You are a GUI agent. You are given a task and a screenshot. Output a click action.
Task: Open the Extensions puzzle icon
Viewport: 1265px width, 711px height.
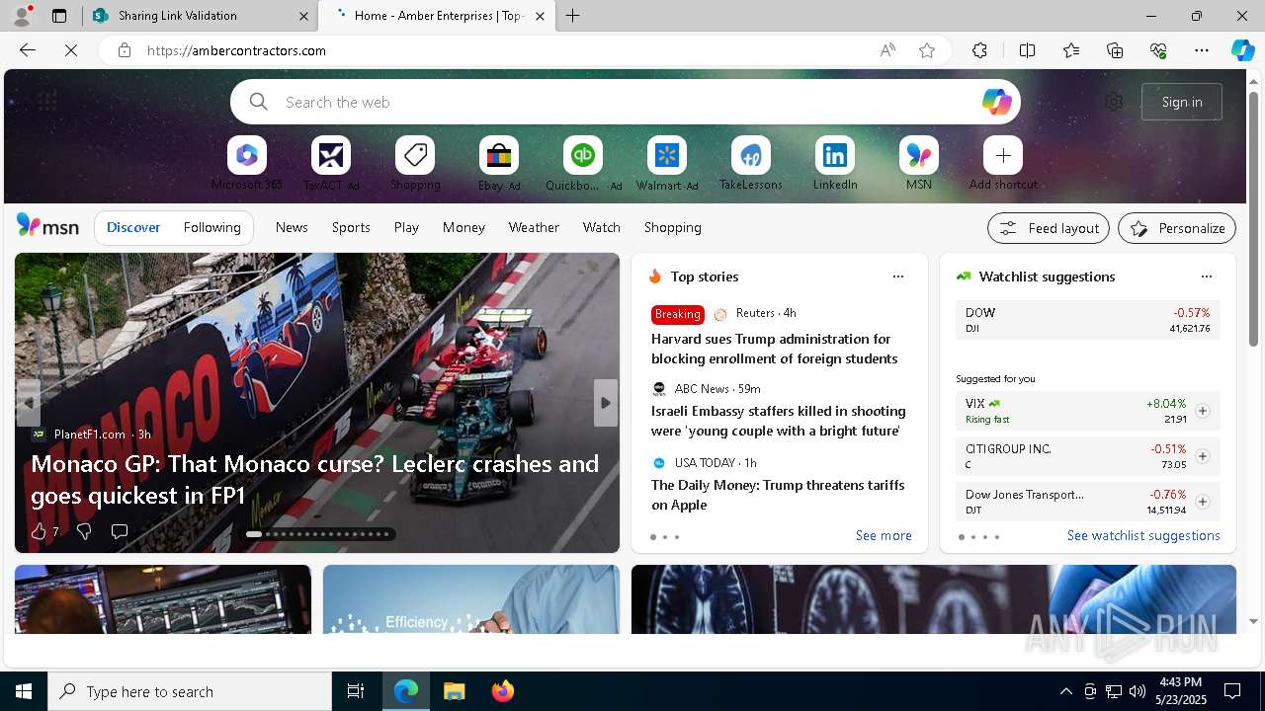[979, 50]
